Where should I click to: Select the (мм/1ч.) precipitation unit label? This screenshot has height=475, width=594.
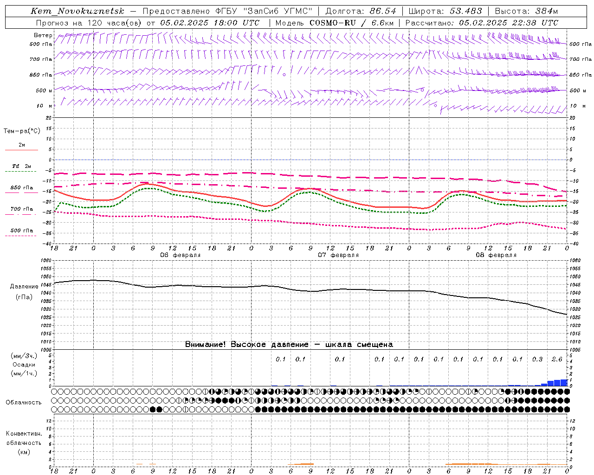pyautogui.click(x=24, y=373)
